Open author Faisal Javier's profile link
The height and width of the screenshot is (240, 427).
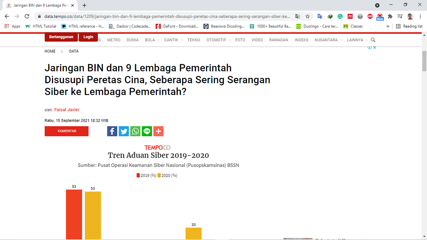pyautogui.click(x=67, y=110)
